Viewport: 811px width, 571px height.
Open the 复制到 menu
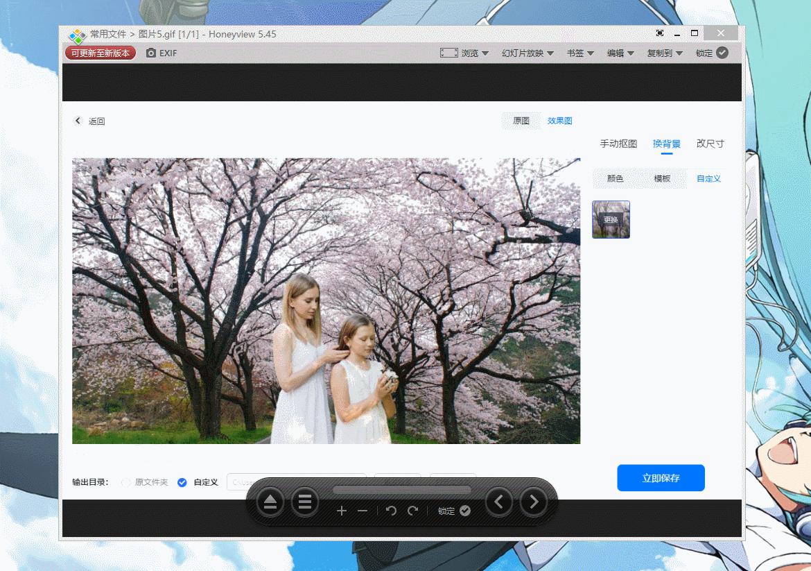[665, 53]
